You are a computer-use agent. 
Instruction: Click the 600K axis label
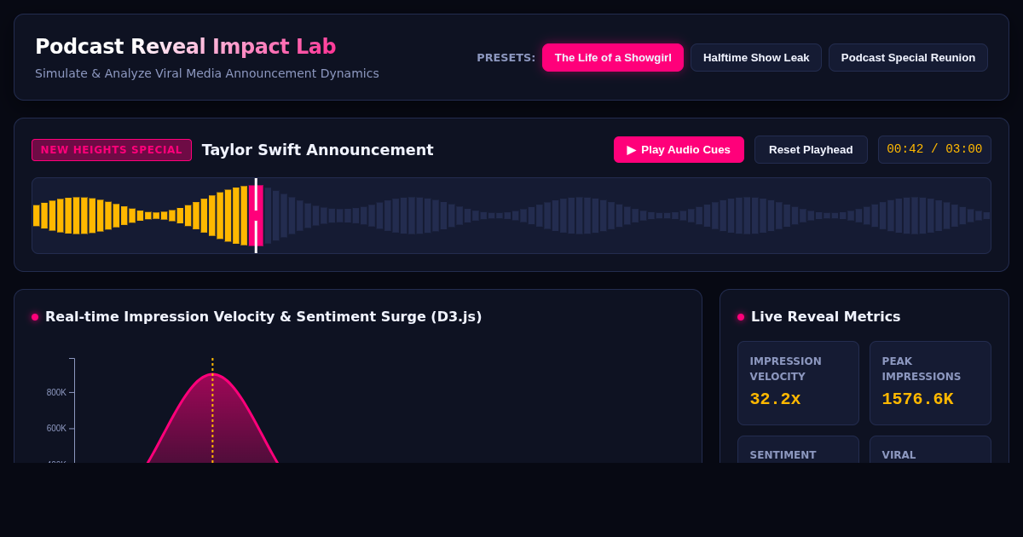coord(56,429)
